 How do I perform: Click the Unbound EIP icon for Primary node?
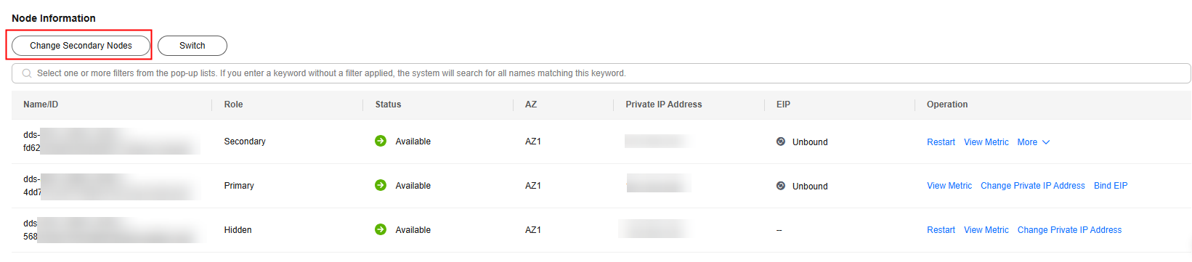pos(781,186)
